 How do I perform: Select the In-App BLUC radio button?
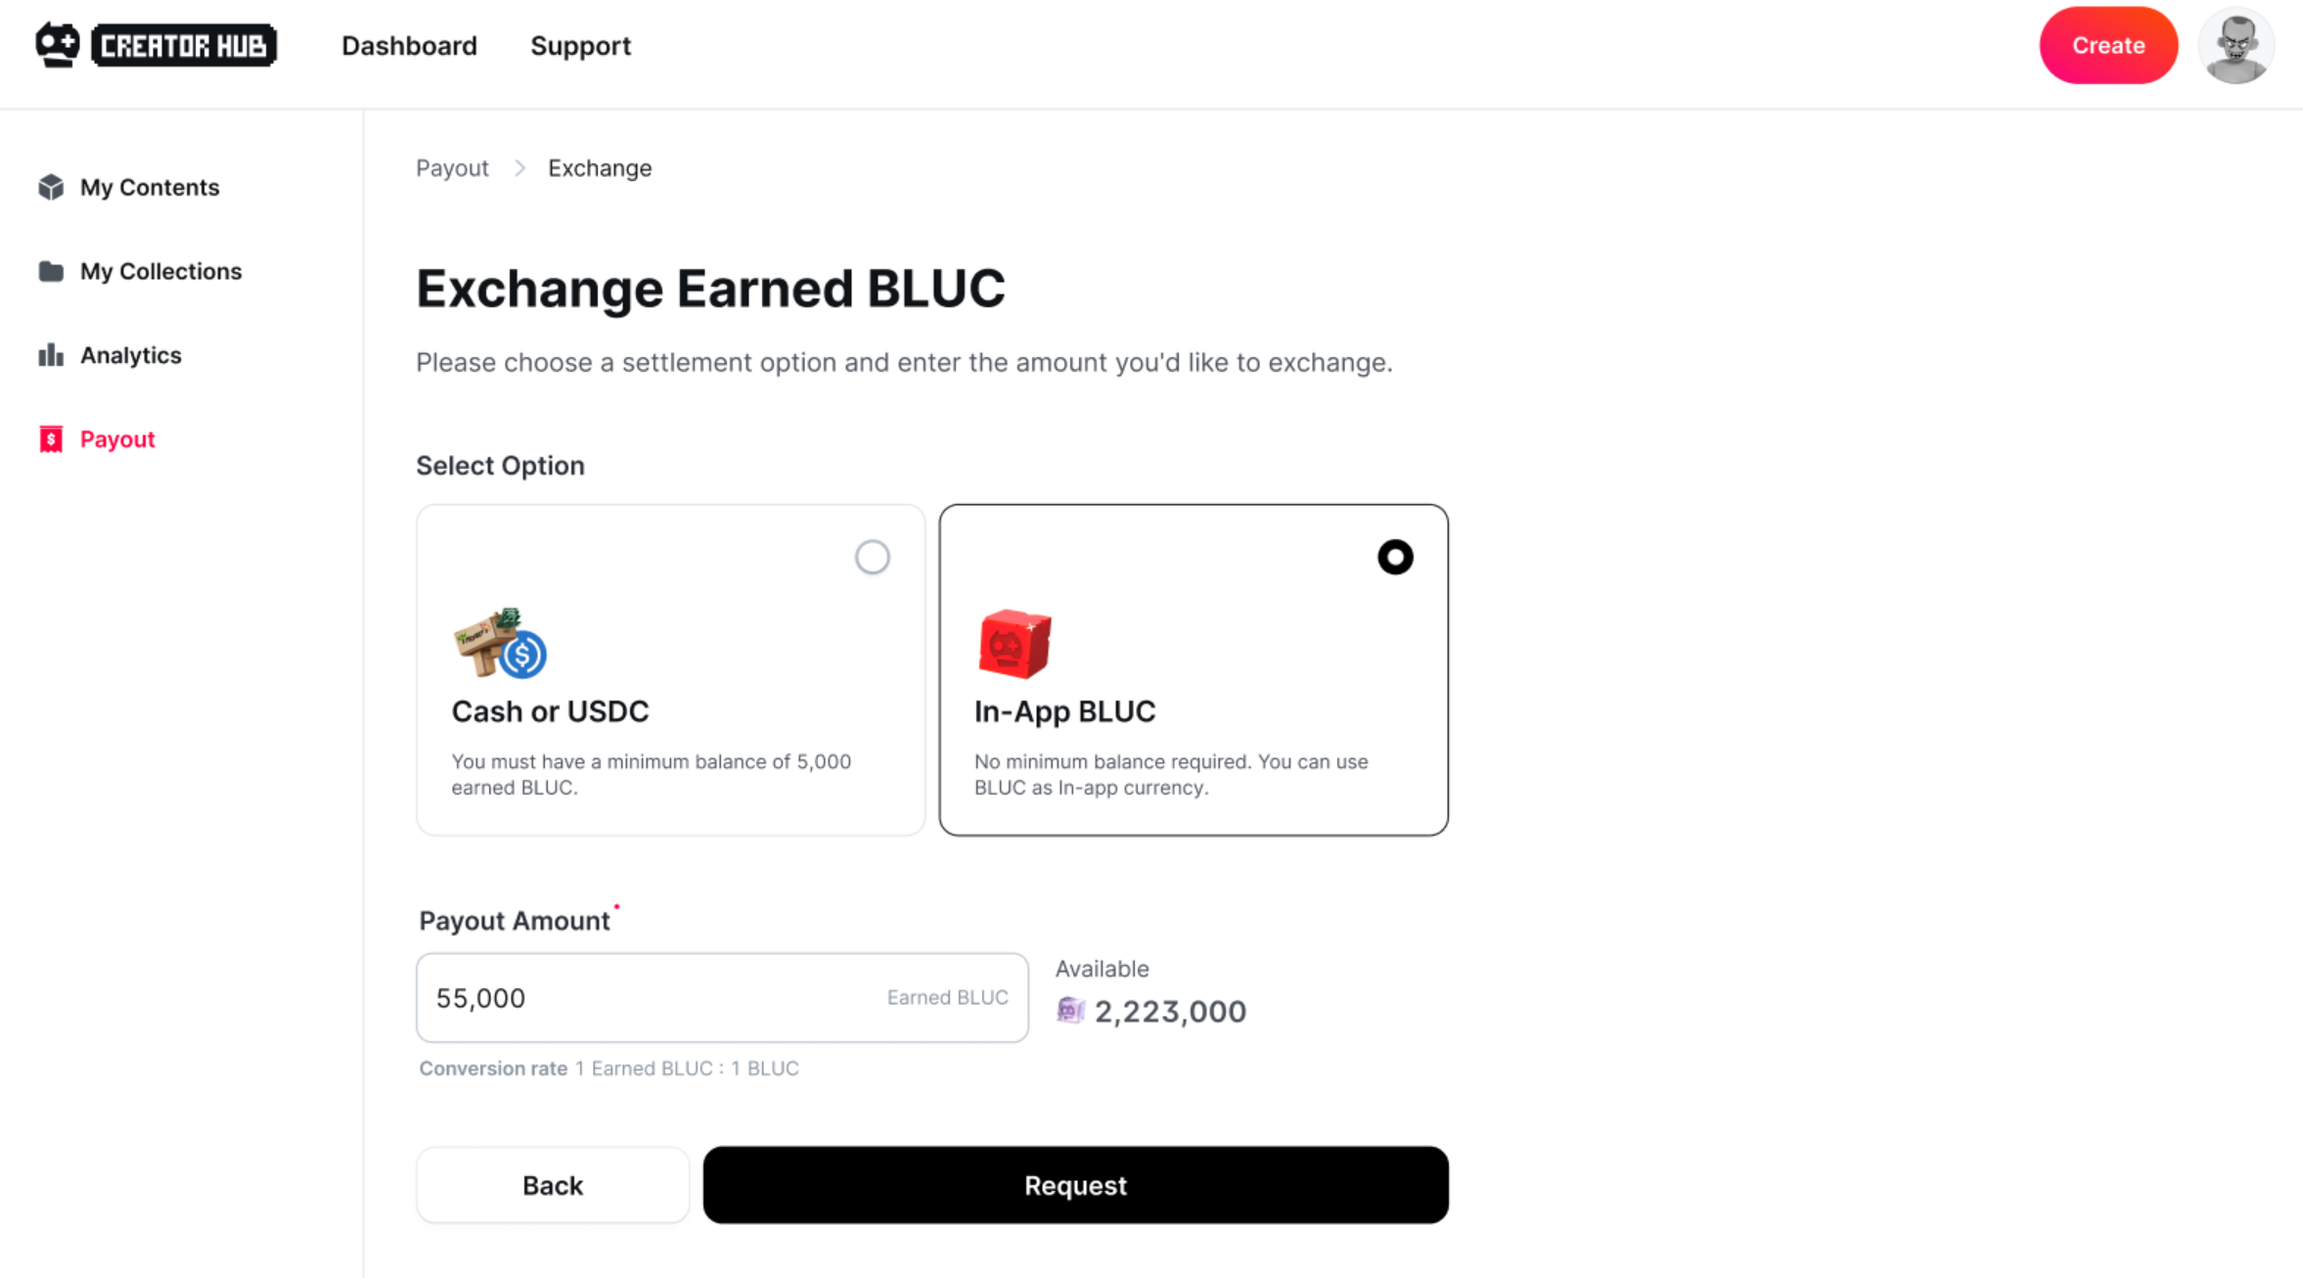[1395, 558]
